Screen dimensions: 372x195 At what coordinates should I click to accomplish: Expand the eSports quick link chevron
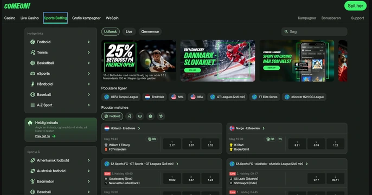[x=89, y=74]
